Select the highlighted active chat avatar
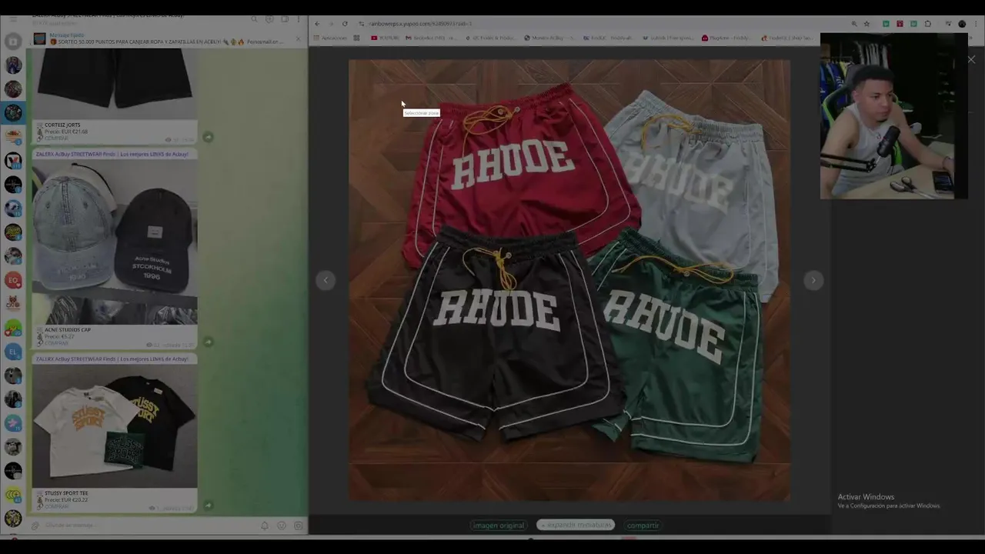985x554 pixels. (x=12, y=113)
